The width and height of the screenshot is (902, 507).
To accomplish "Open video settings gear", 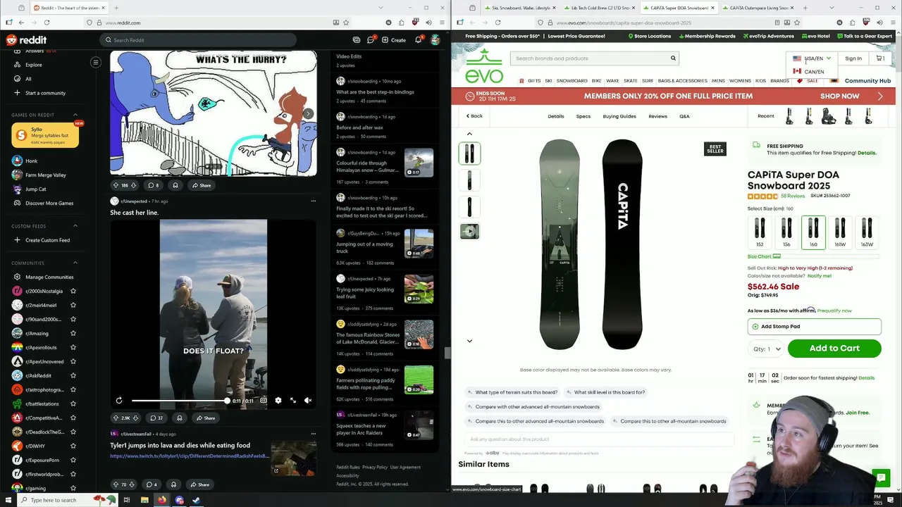I will pyautogui.click(x=278, y=401).
